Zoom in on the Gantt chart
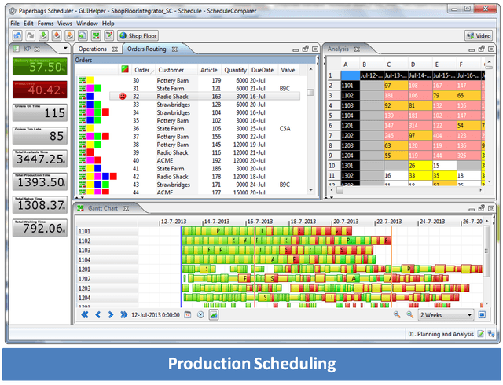Viewport: 503px width, 385px height. [410, 315]
